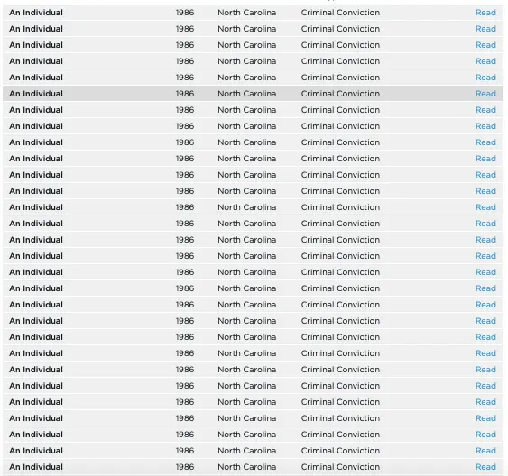Click "North Carolina" in the highlighted row

point(247,94)
